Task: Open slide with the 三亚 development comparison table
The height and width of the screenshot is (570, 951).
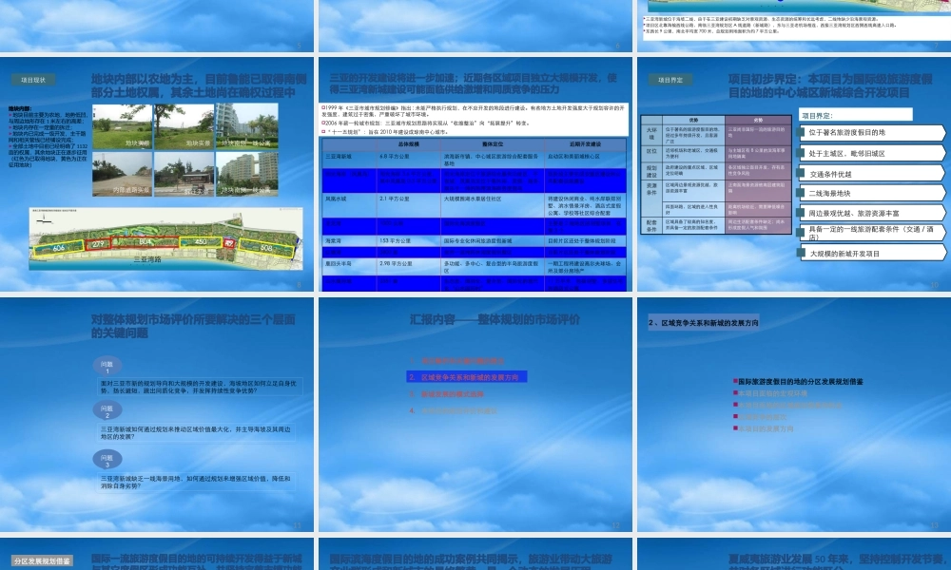Action: click(x=475, y=175)
